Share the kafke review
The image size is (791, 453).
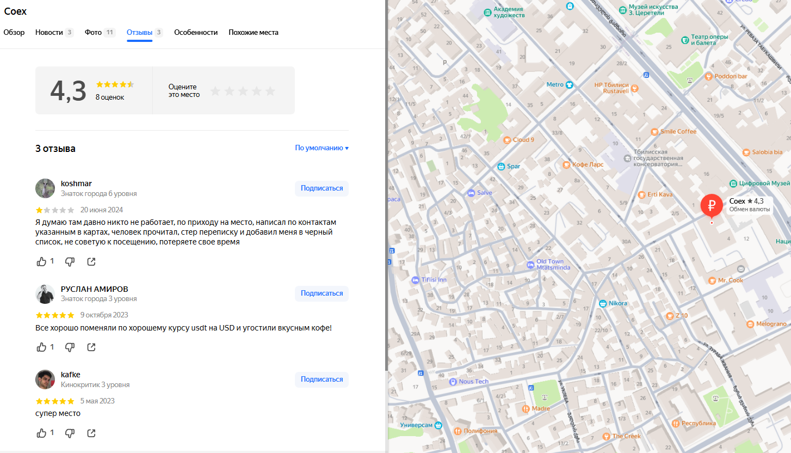91,433
